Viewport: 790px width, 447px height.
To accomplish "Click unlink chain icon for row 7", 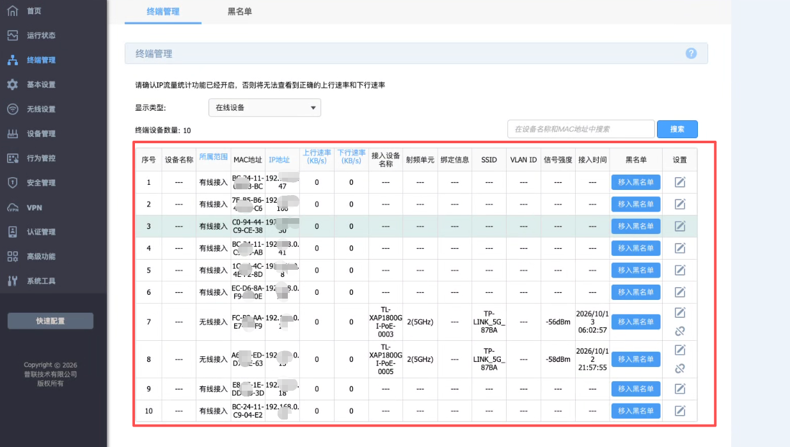I will point(680,331).
